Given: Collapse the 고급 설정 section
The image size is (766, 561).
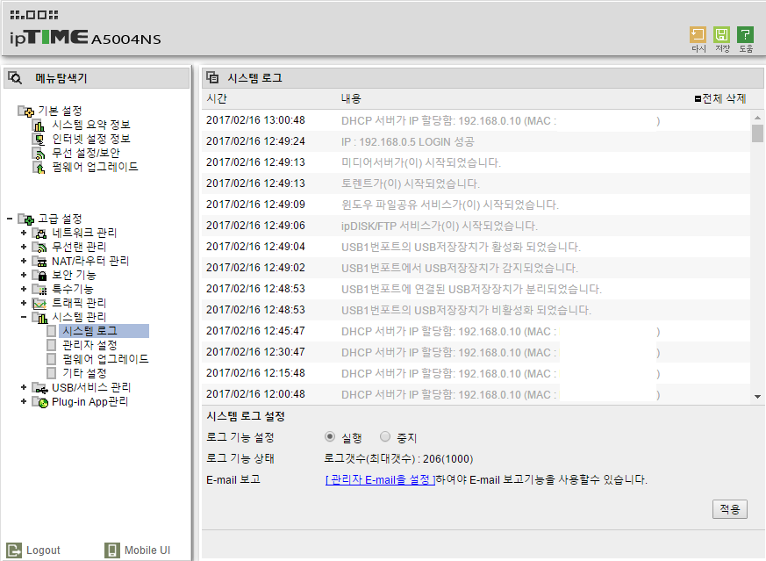Looking at the screenshot, I should click(x=10, y=219).
